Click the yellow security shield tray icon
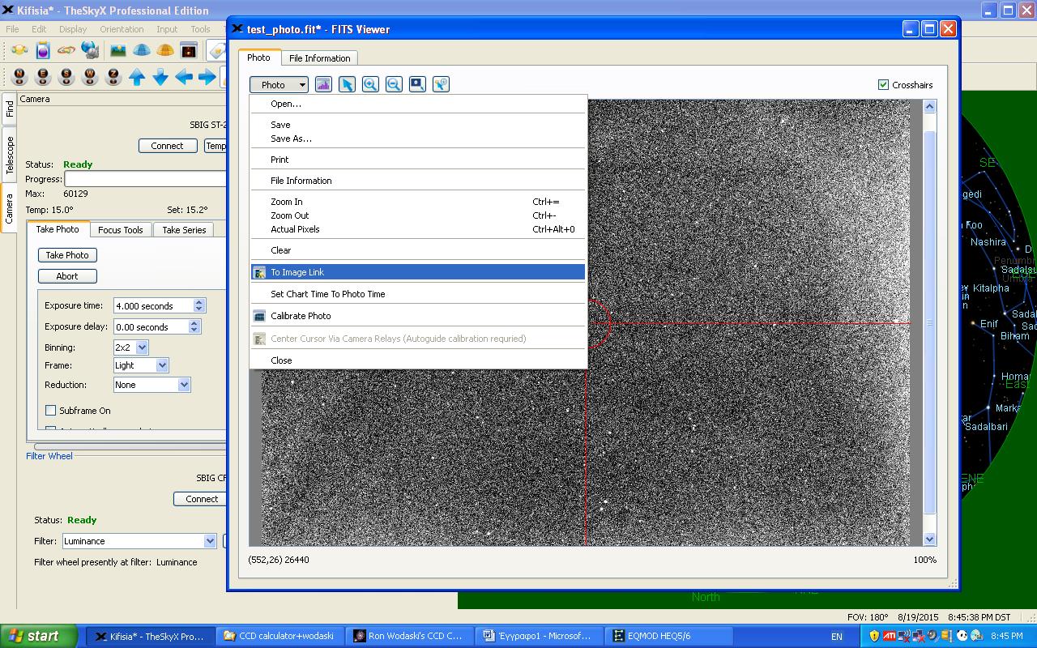 click(874, 636)
